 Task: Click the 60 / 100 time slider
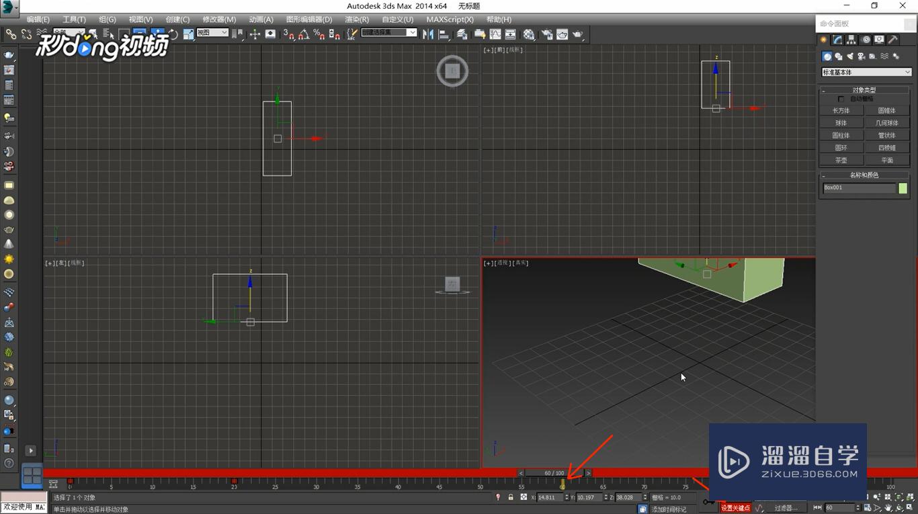(554, 473)
